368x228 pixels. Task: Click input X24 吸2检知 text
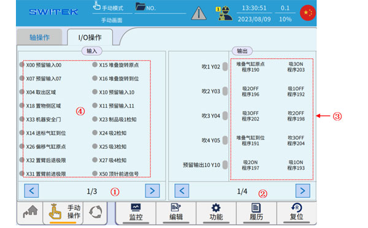[x=113, y=133]
